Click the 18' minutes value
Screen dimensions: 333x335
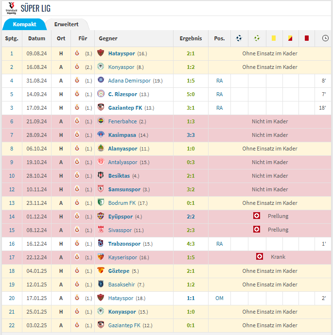click(322, 108)
